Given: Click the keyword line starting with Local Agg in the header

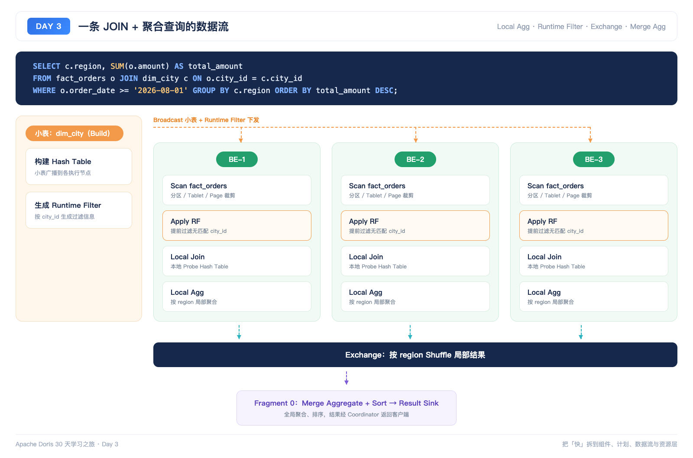Looking at the screenshot, I should pos(581,26).
